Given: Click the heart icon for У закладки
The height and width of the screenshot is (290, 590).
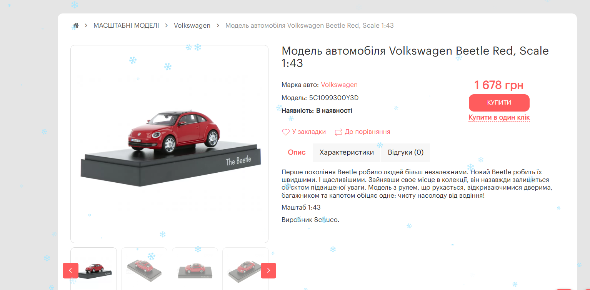Looking at the screenshot, I should pyautogui.click(x=286, y=132).
